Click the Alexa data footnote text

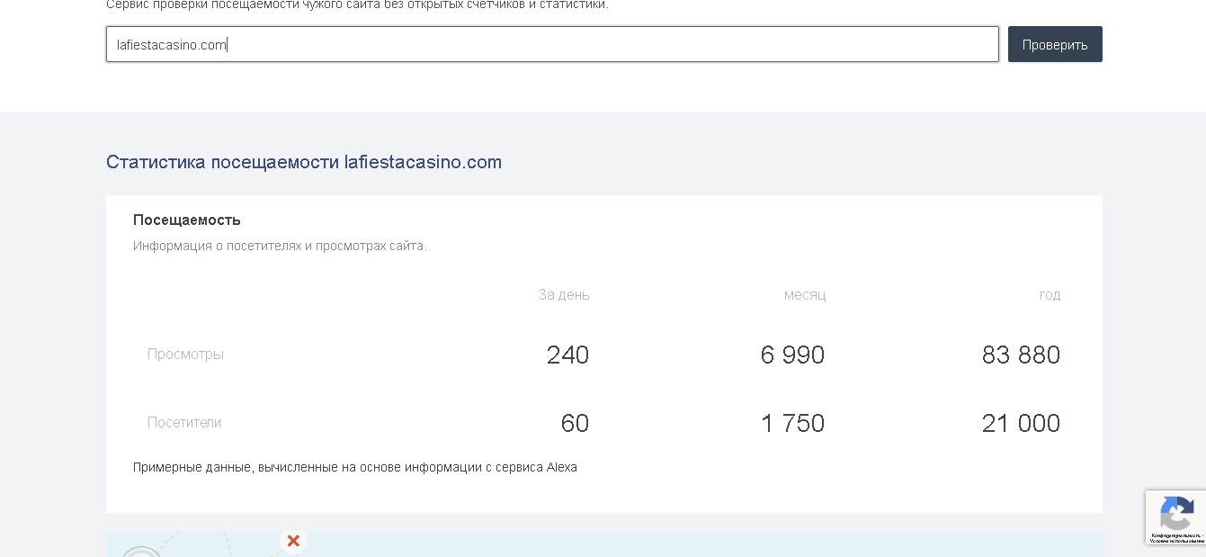(355, 467)
